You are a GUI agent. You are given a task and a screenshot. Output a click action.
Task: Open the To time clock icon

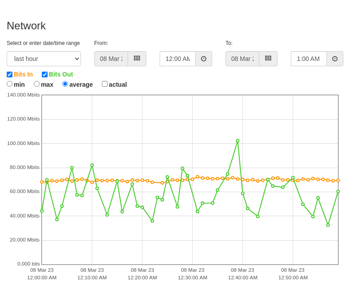pos(335,59)
